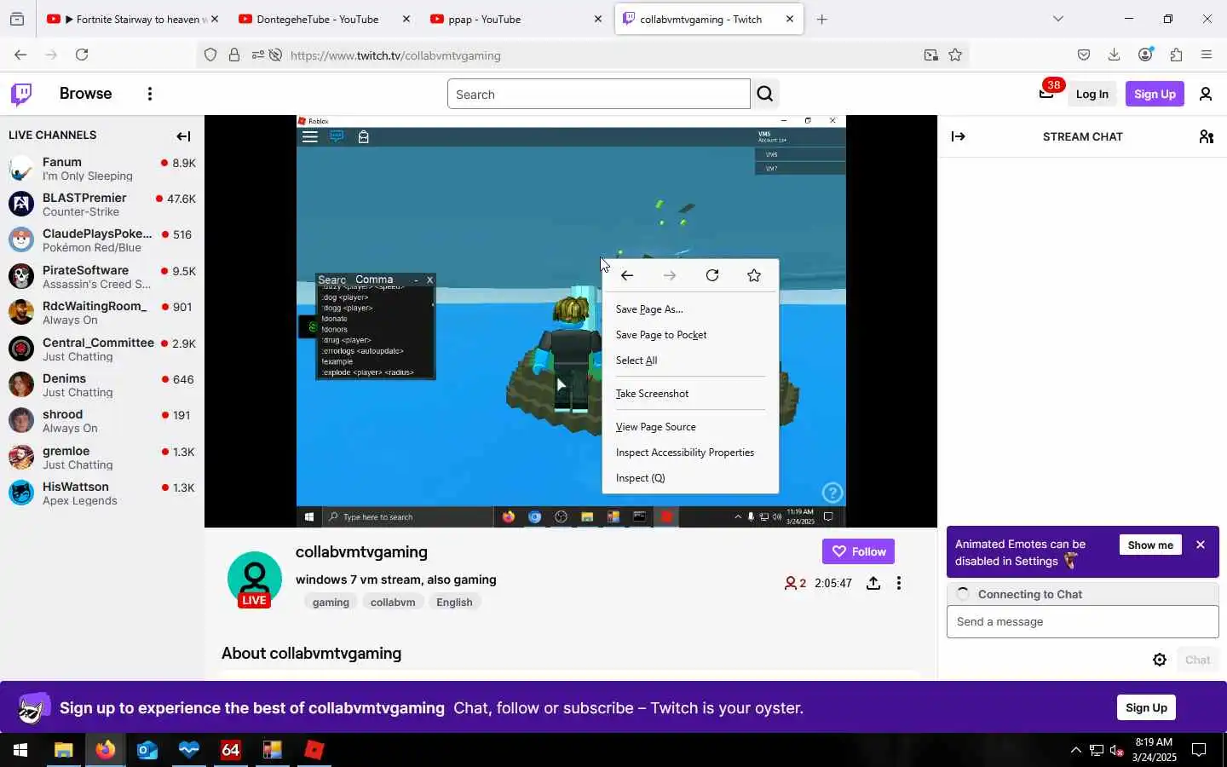Show hidden system tray icons
This screenshot has width=1227, height=767.
click(1075, 750)
